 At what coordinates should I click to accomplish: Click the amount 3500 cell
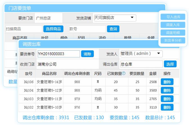(153, 90)
